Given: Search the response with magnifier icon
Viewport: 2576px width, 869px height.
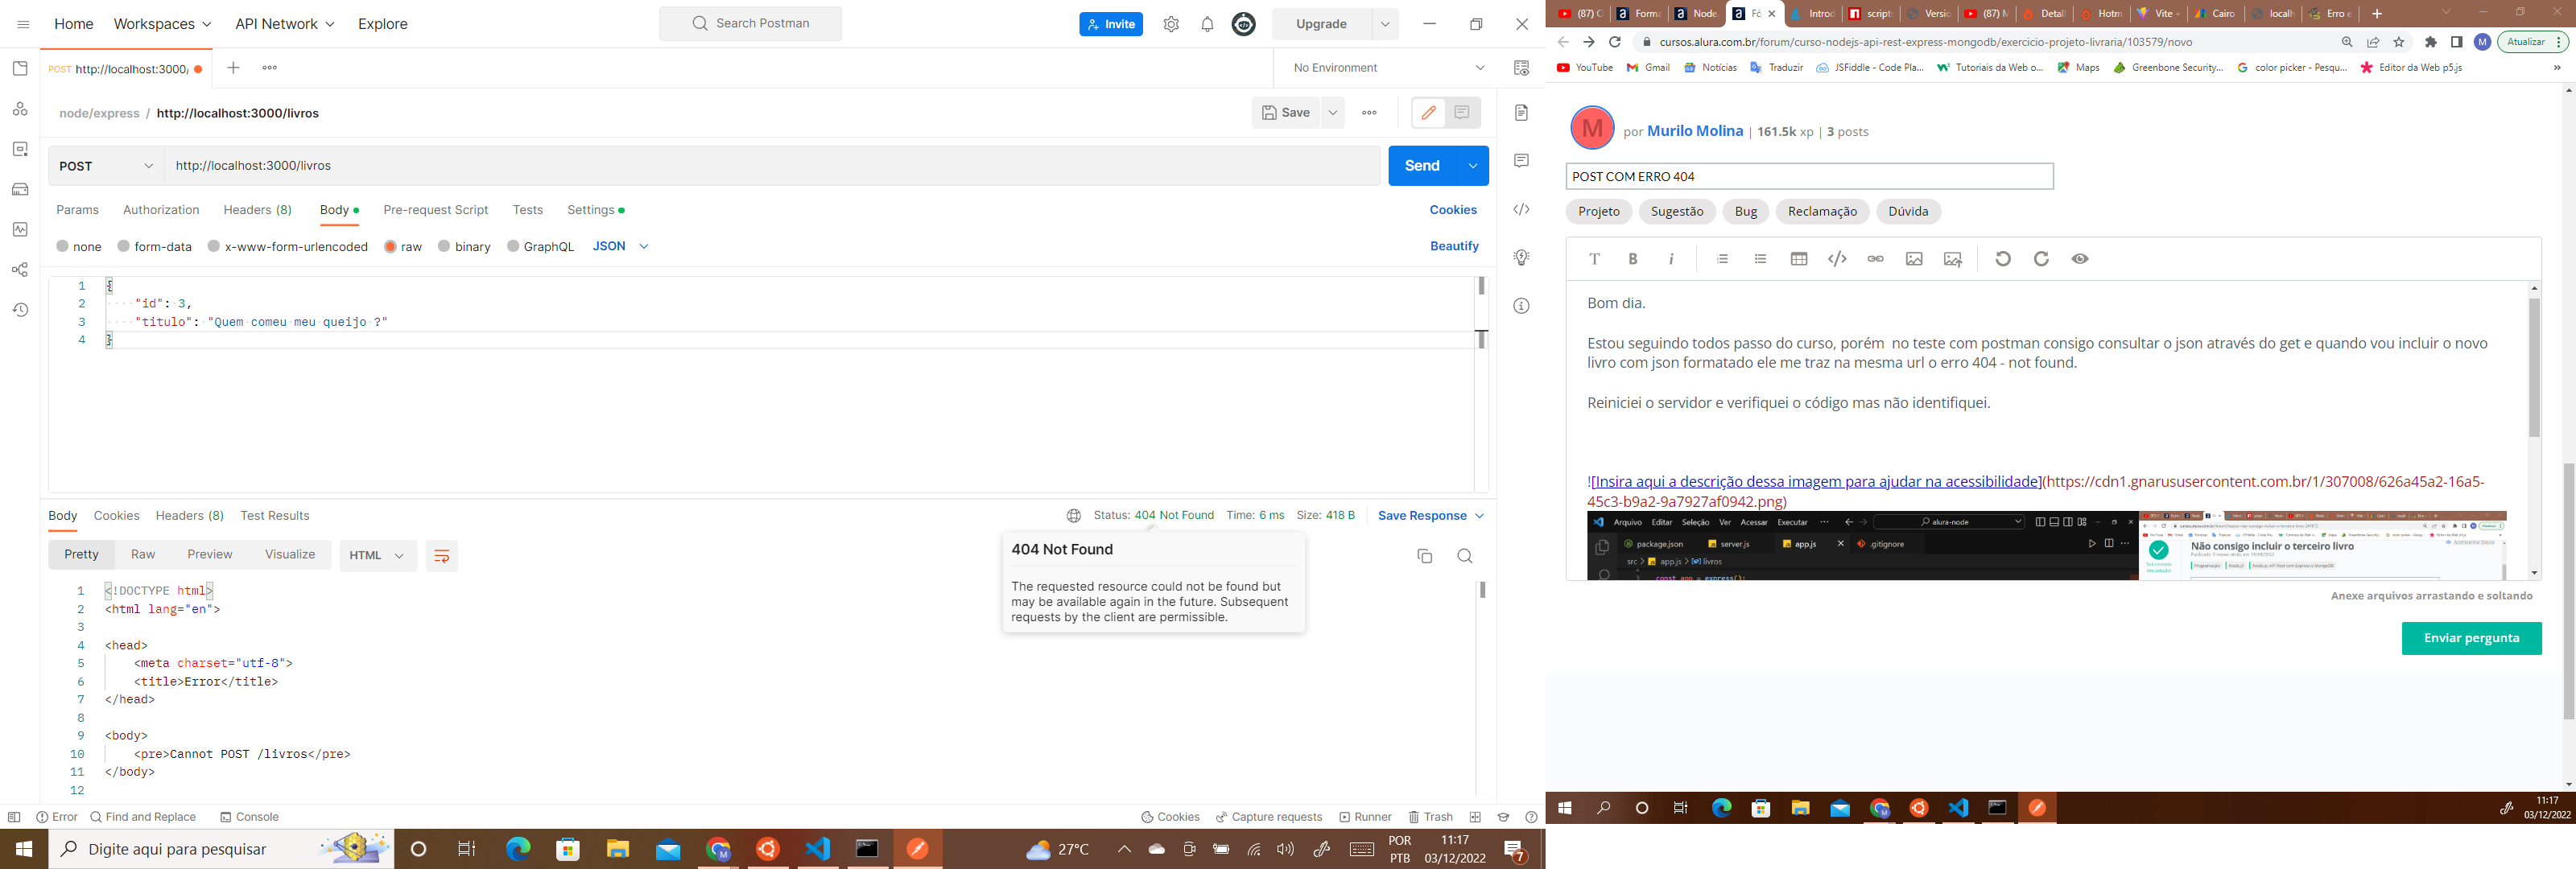Looking at the screenshot, I should (1465, 556).
